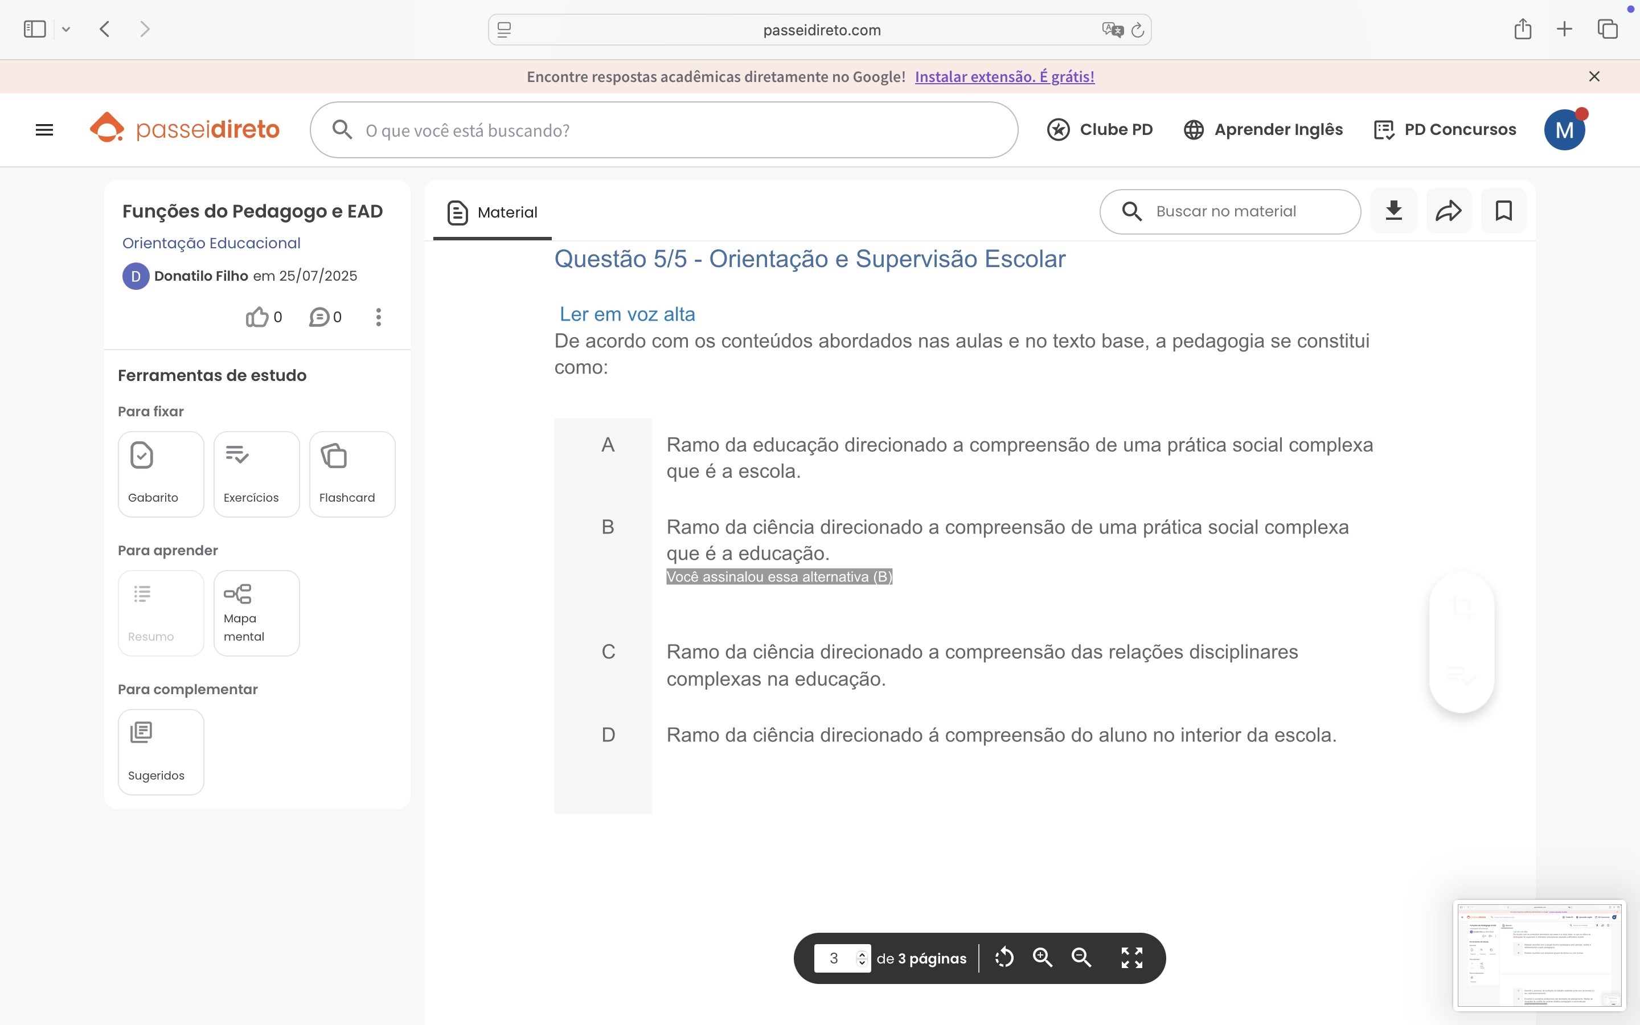Viewport: 1640px width, 1025px height.
Task: Download the material file
Action: 1393,211
